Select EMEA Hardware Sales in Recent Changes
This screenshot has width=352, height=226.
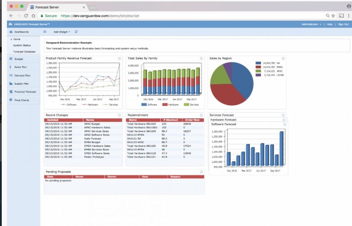[83, 146]
